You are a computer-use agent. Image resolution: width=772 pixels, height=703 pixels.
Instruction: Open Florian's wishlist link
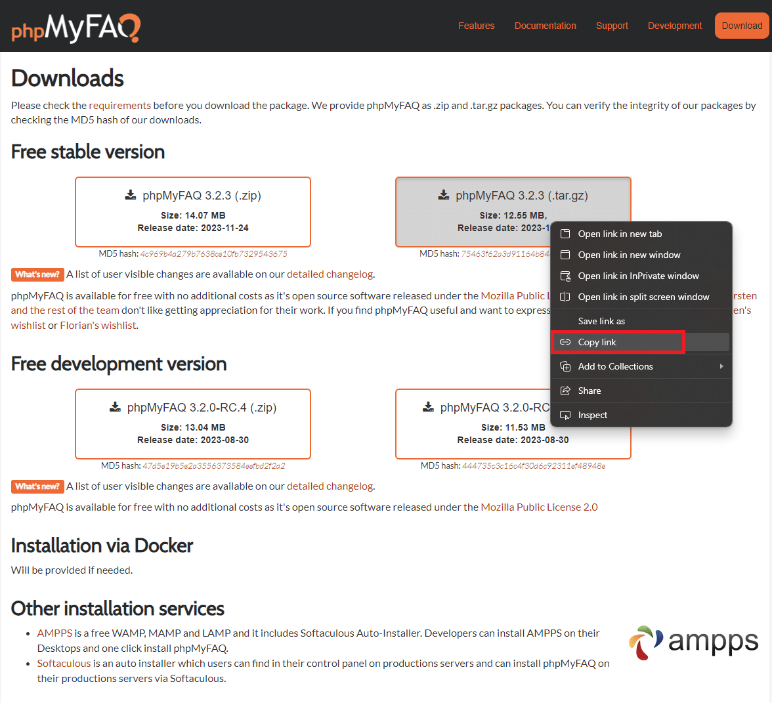coord(98,326)
